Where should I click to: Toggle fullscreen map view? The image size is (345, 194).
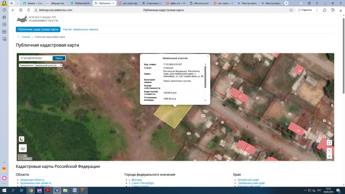(329, 143)
